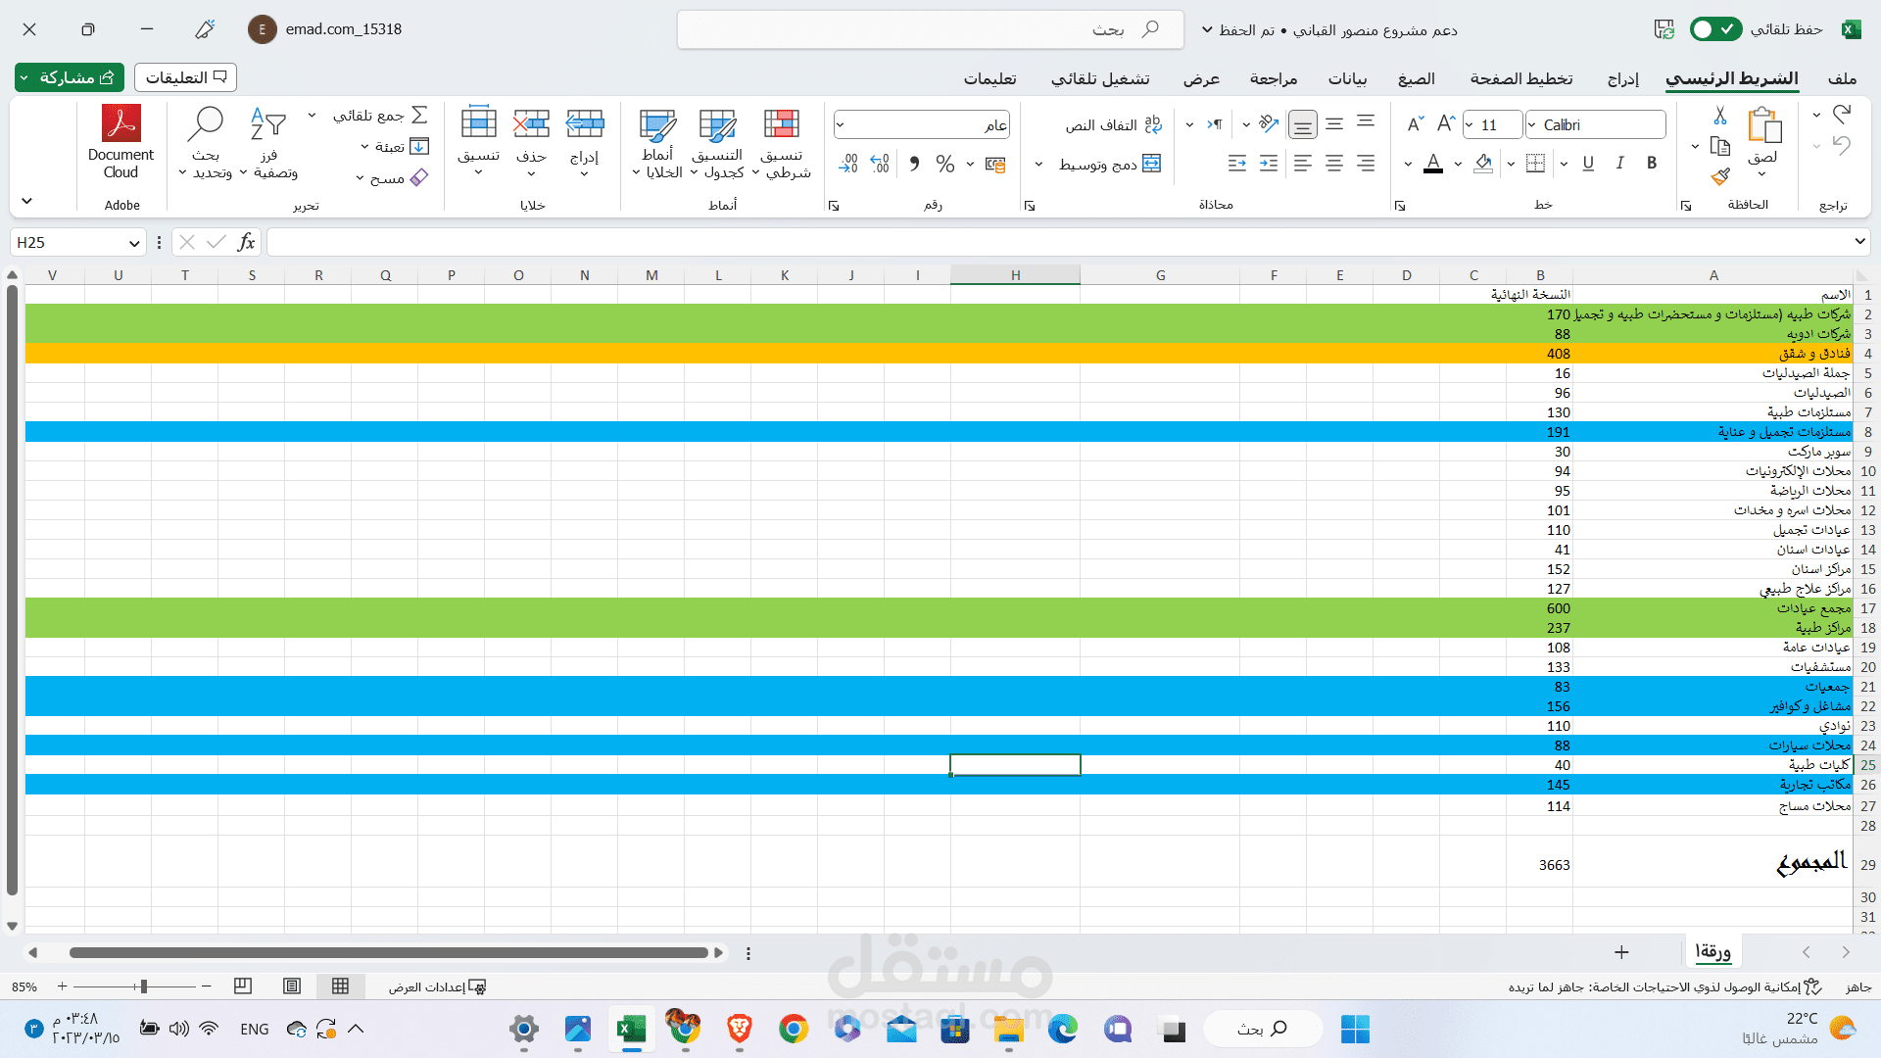
Task: Open the Calibri font name dropdown
Action: (1532, 124)
